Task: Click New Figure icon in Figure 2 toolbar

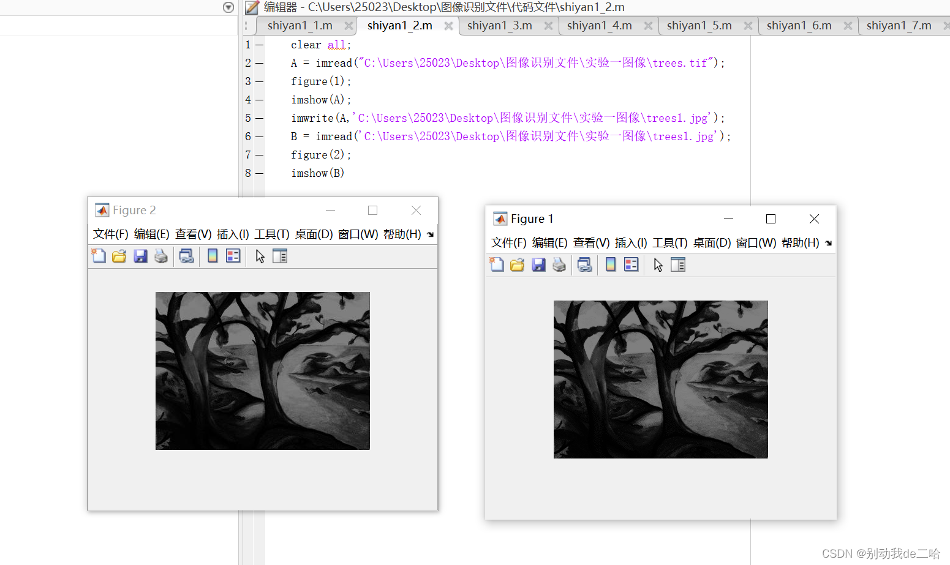Action: (x=99, y=256)
